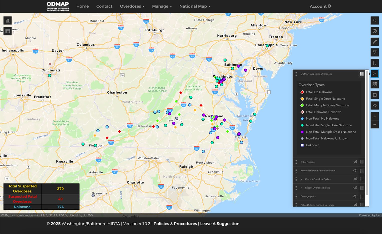382x234 pixels.
Task: Click the layer panel vertical scrollbar
Action: point(367,132)
